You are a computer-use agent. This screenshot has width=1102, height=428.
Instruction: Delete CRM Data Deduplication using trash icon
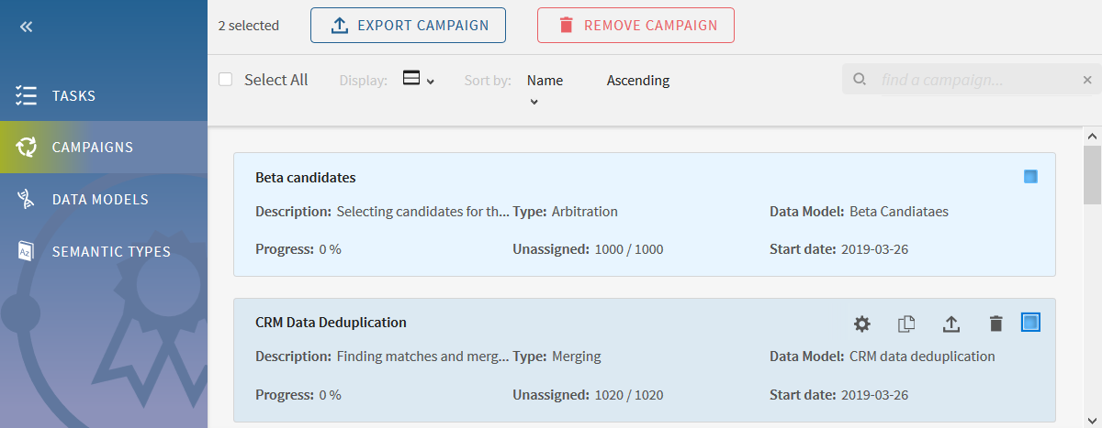point(995,324)
